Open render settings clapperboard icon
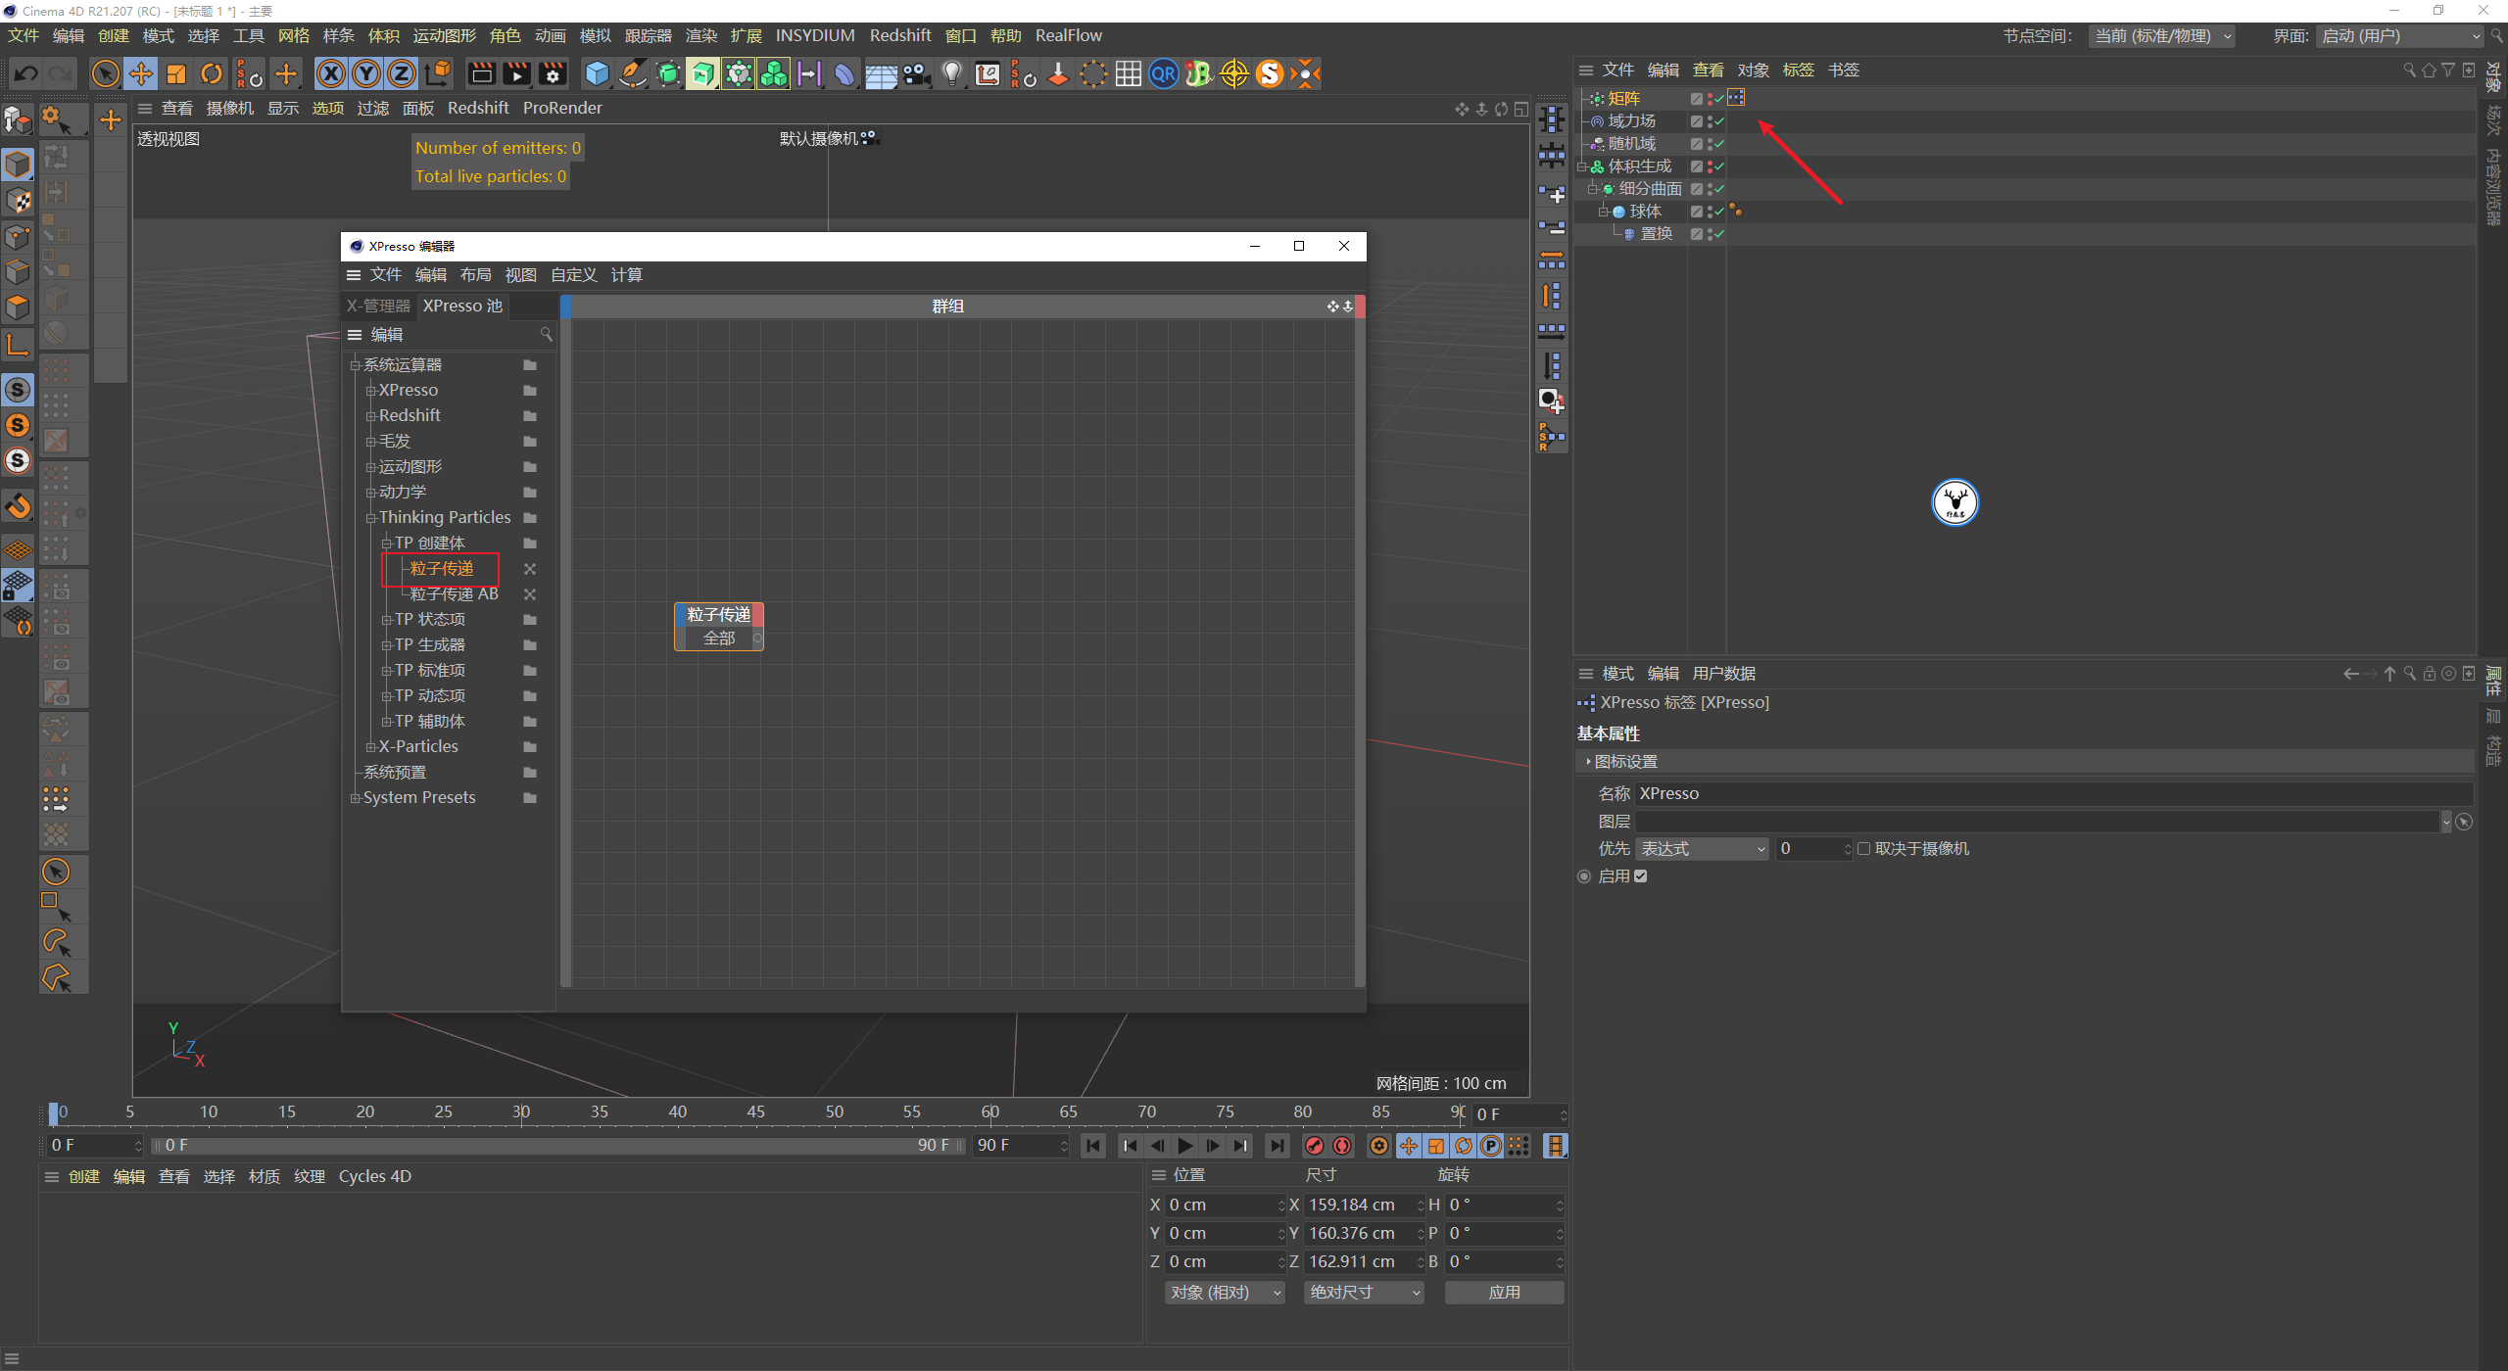 (x=554, y=73)
